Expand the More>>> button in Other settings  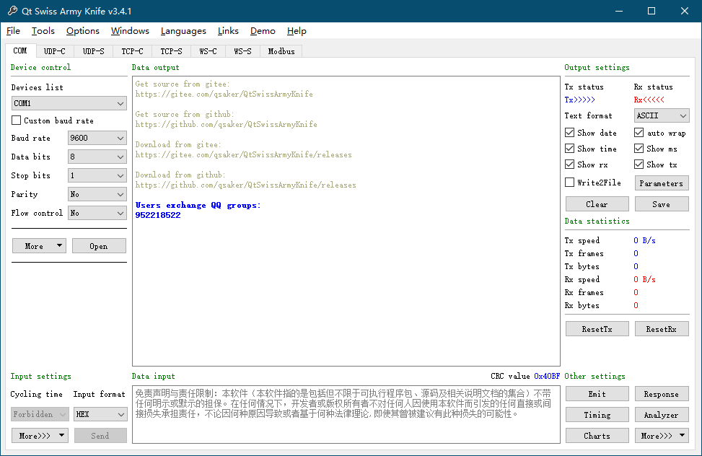point(662,435)
